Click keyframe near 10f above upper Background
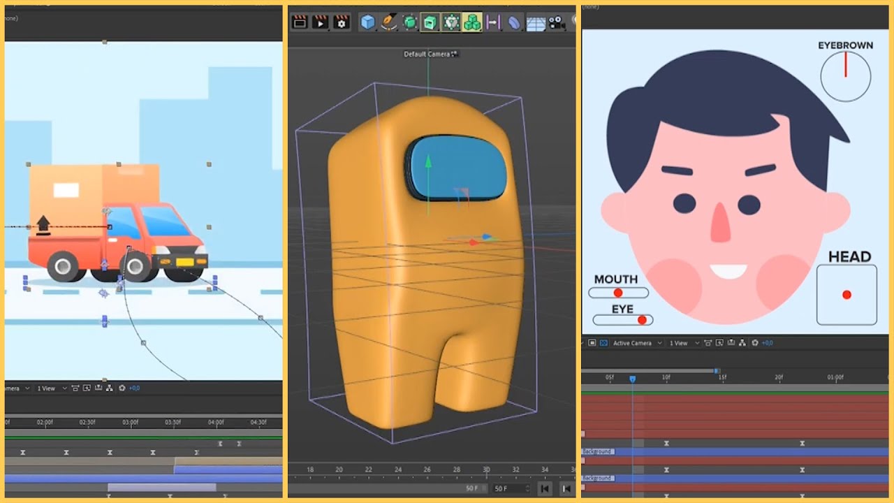Image resolution: width=894 pixels, height=503 pixels. (666, 444)
